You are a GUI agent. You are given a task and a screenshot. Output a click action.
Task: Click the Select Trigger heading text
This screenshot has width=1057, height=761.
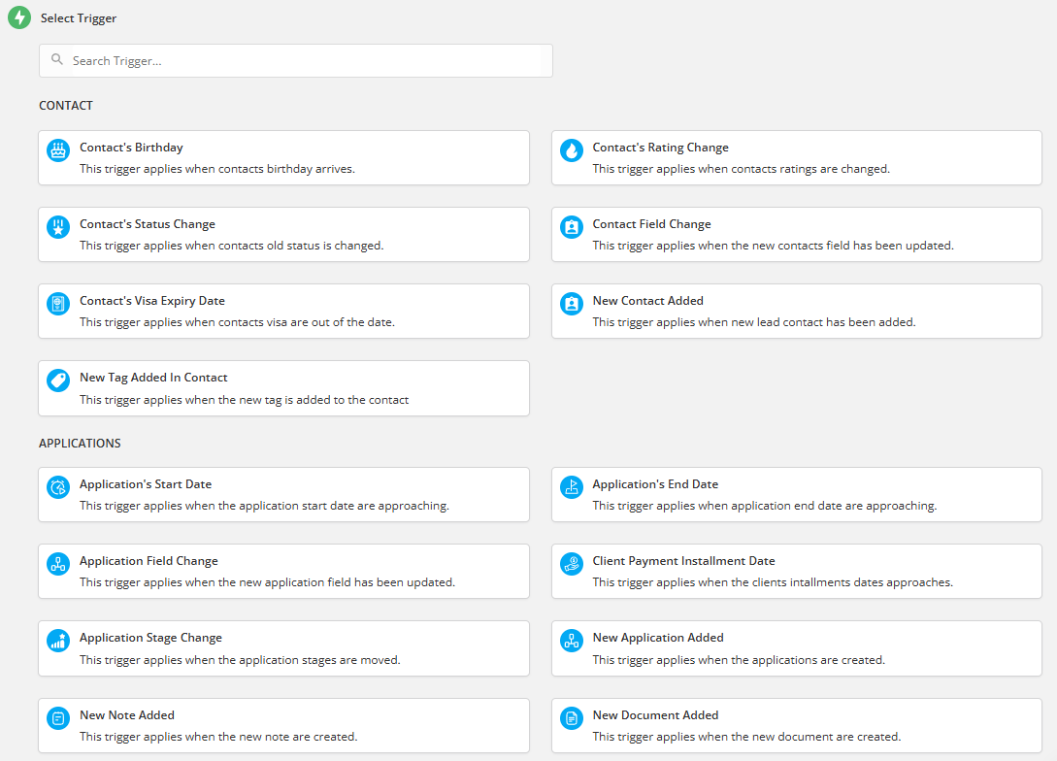coord(79,18)
